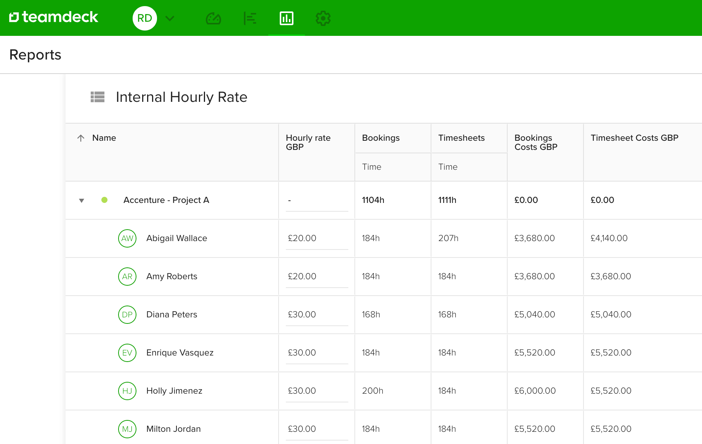Expand the account dropdown chevron
702x444 pixels.
(x=170, y=18)
